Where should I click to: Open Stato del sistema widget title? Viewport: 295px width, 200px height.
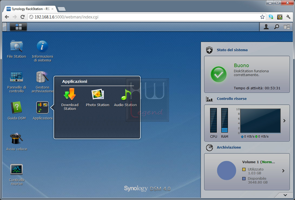[232, 50]
